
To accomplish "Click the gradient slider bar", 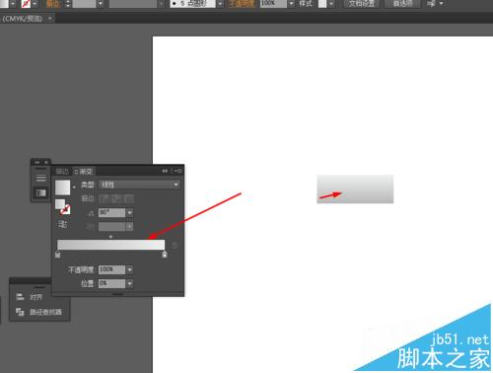I will pyautogui.click(x=110, y=245).
